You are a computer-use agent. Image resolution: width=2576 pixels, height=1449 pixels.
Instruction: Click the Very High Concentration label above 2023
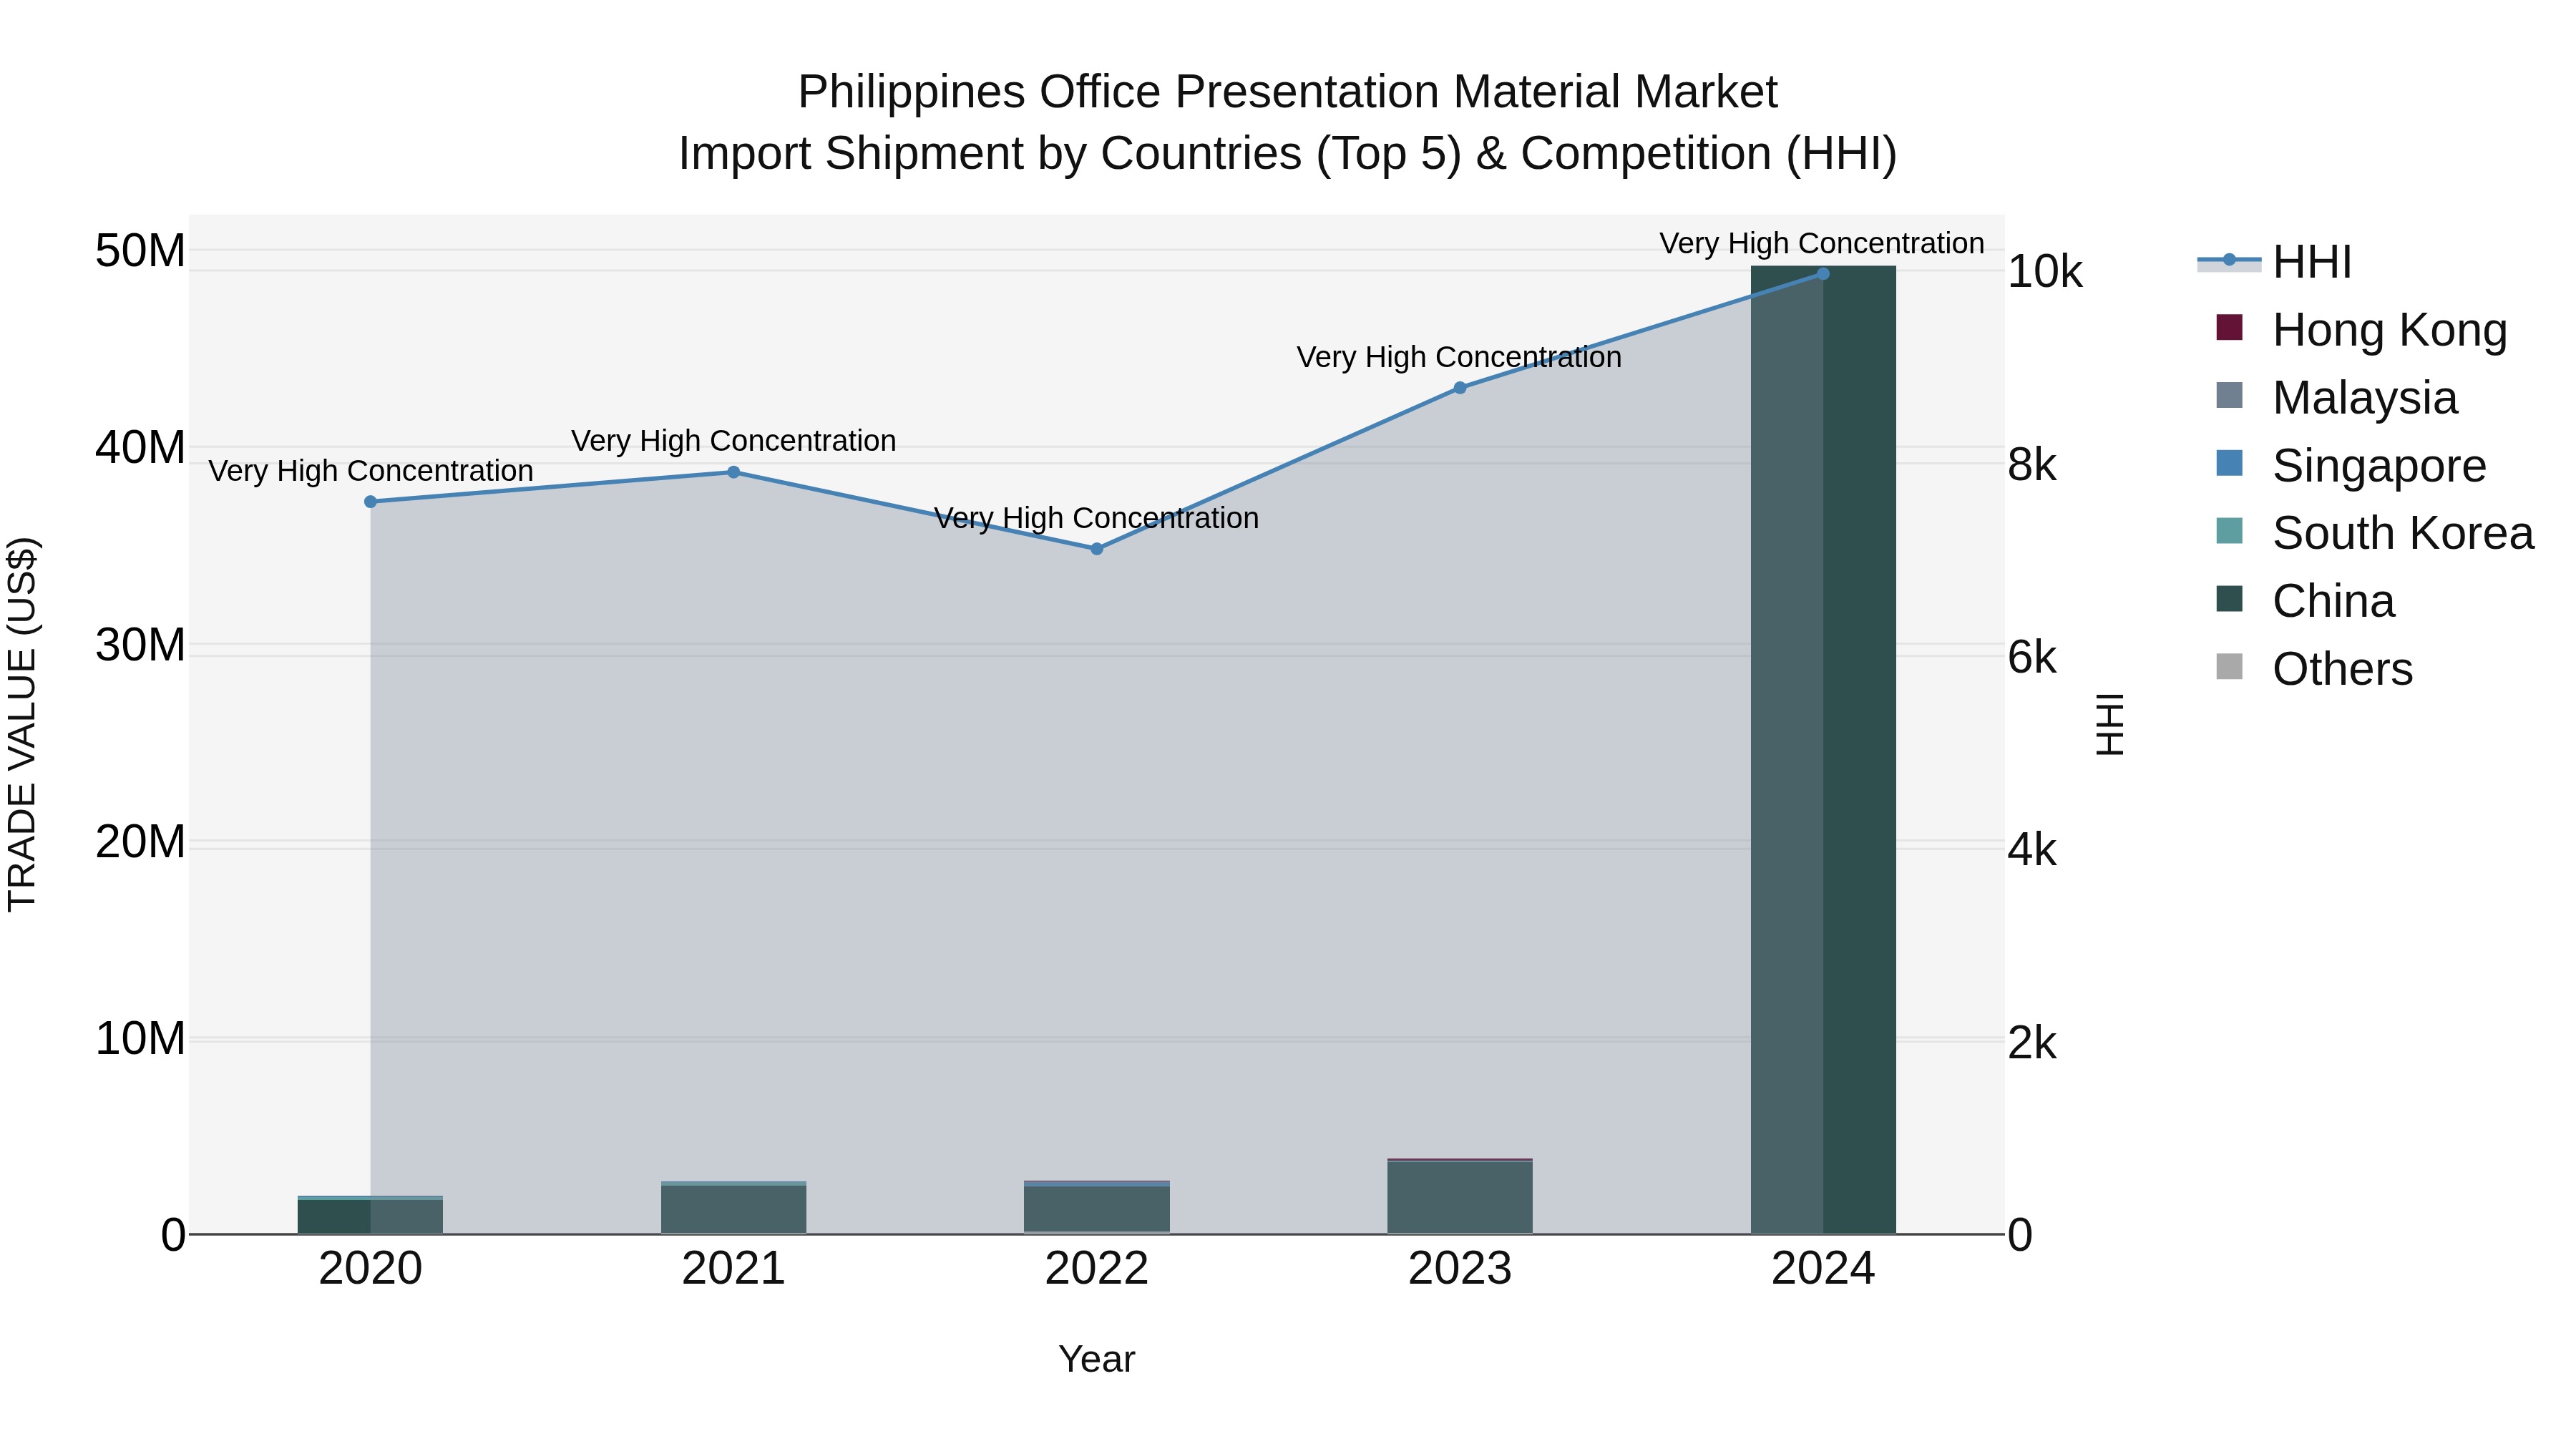coord(1459,357)
